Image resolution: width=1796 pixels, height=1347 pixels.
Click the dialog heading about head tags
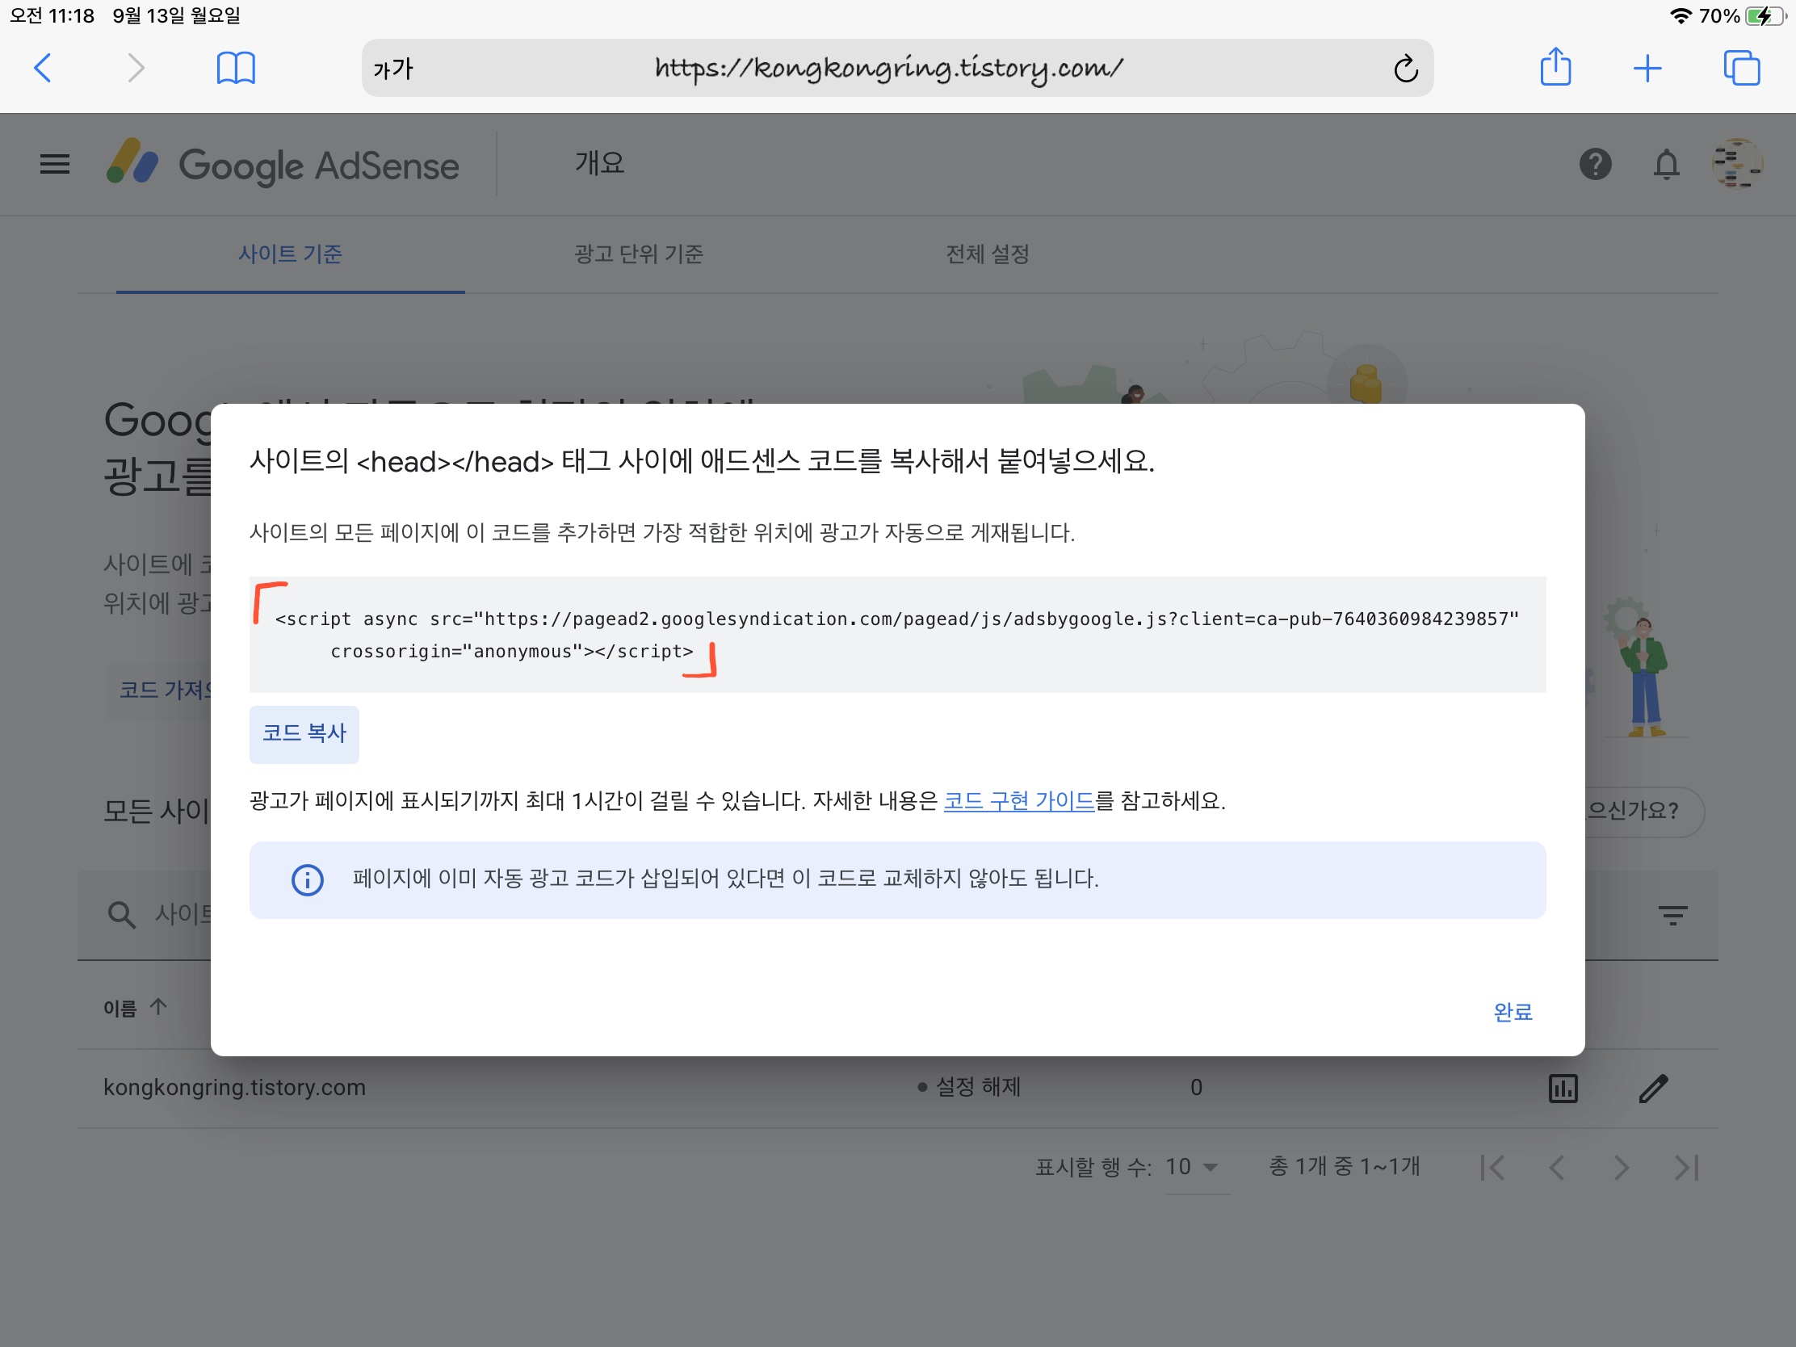(702, 461)
